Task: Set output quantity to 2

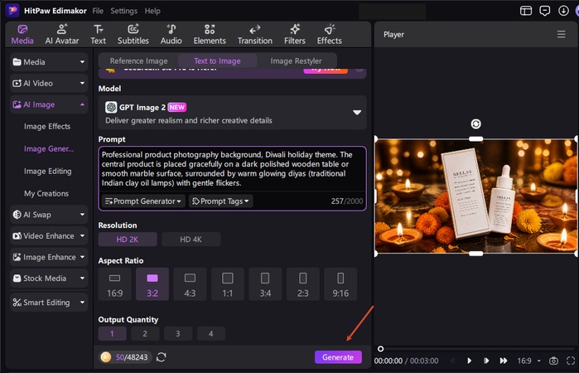Action: (x=145, y=333)
